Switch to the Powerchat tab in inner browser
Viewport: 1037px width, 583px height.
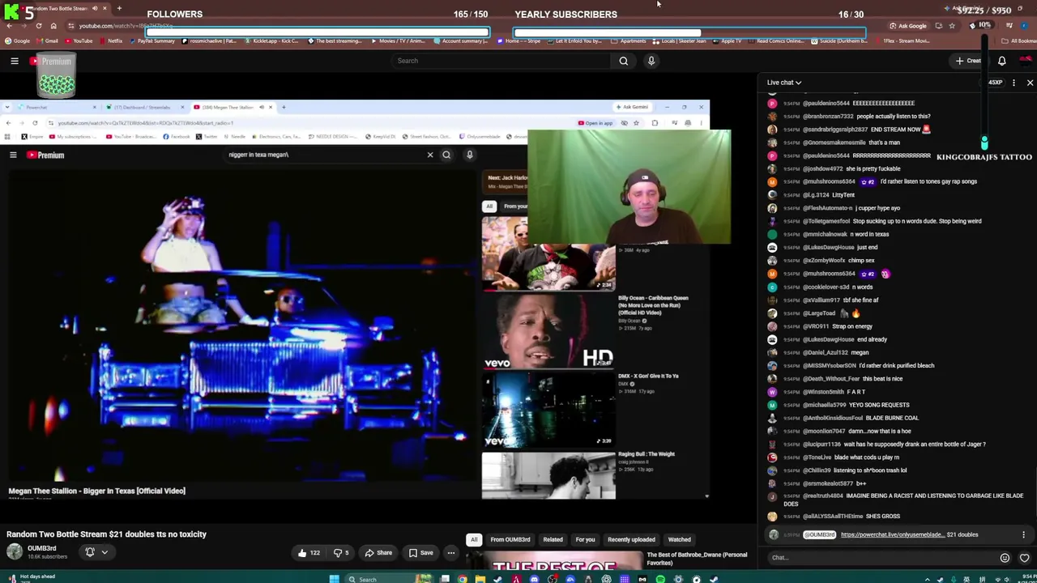pos(57,107)
